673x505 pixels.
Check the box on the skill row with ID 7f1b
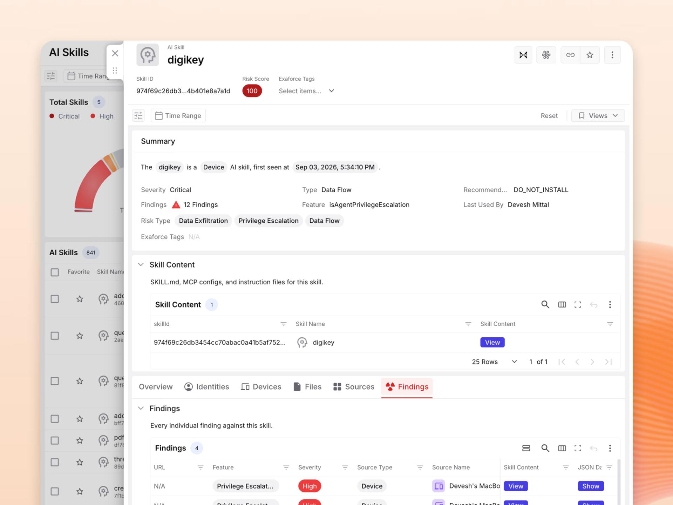[55, 491]
